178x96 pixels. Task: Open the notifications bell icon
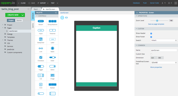click(169, 3)
